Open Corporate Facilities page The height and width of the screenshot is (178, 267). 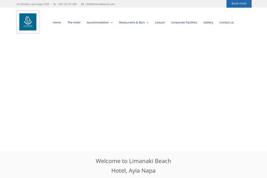click(184, 22)
